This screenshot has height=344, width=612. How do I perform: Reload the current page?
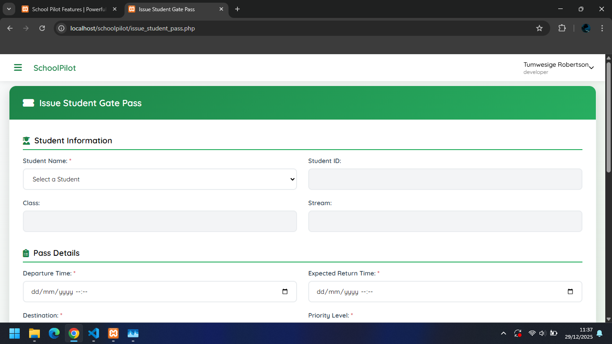(42, 28)
